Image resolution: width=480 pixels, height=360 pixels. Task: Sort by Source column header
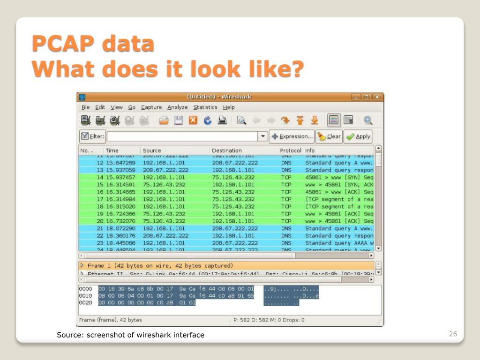[x=175, y=150]
